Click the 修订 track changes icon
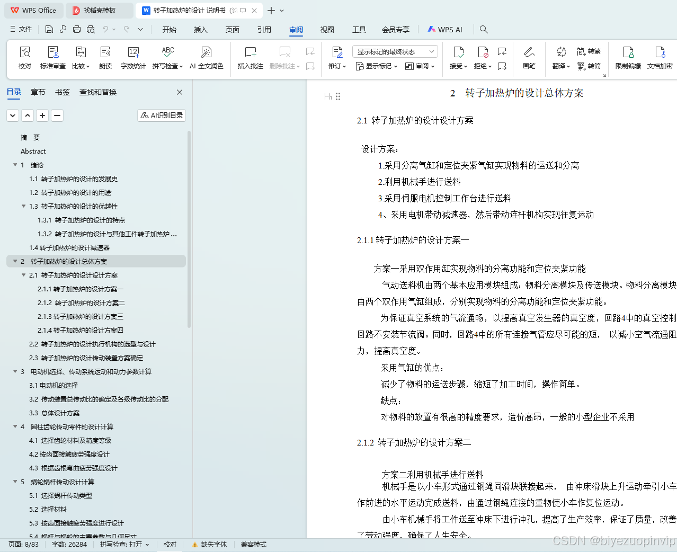The image size is (677, 552). tap(337, 52)
